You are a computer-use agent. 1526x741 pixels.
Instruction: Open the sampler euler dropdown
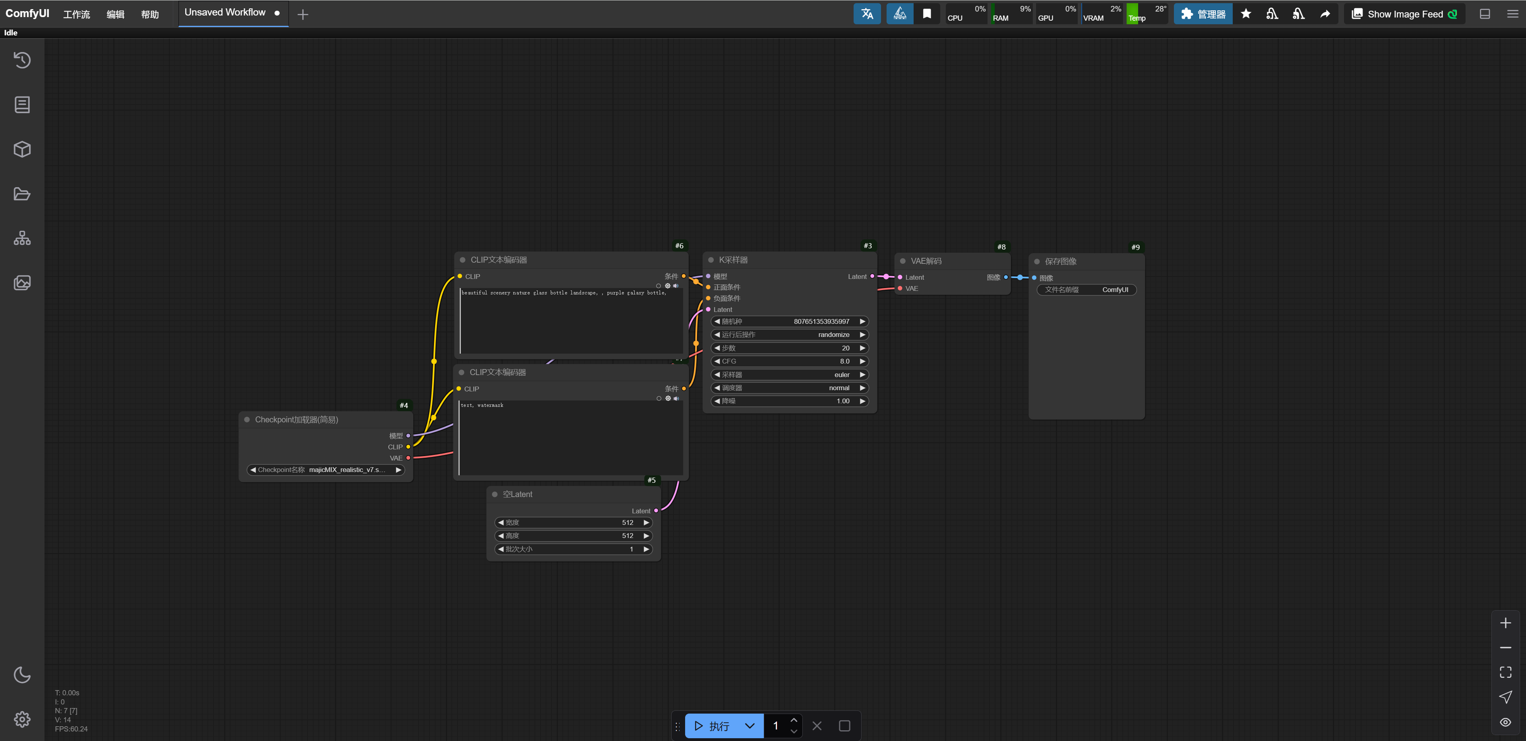[789, 374]
